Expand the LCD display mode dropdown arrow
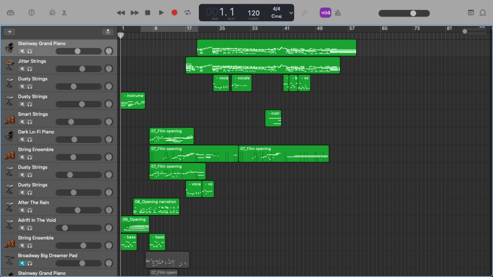This screenshot has height=277, width=493. click(x=290, y=13)
